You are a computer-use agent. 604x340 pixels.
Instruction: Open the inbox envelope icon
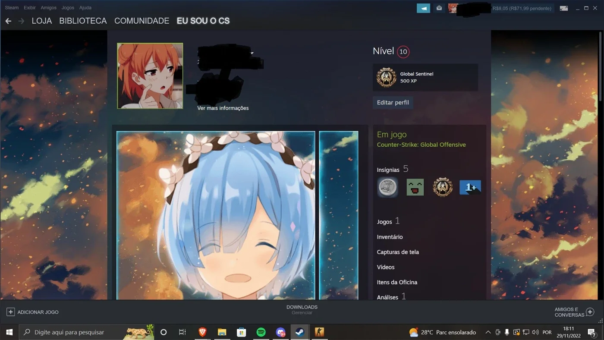pos(439,8)
